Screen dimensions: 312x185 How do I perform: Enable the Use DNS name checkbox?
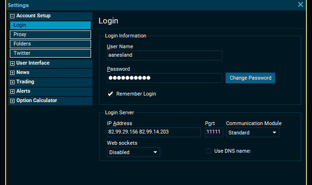pyautogui.click(x=208, y=151)
